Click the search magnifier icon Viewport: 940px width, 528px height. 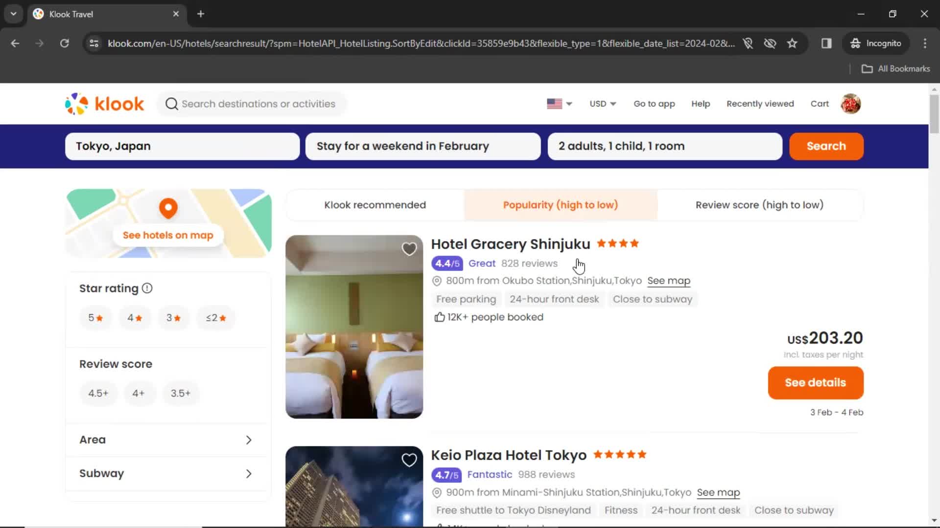[171, 104]
